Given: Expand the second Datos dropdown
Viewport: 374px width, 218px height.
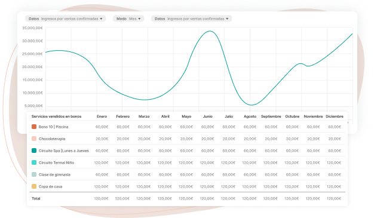Looking at the screenshot, I should [x=191, y=19].
